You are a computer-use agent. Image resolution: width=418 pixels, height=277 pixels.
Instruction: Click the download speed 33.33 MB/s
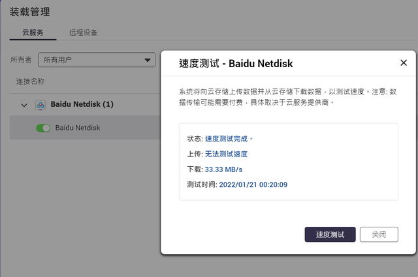[223, 169]
